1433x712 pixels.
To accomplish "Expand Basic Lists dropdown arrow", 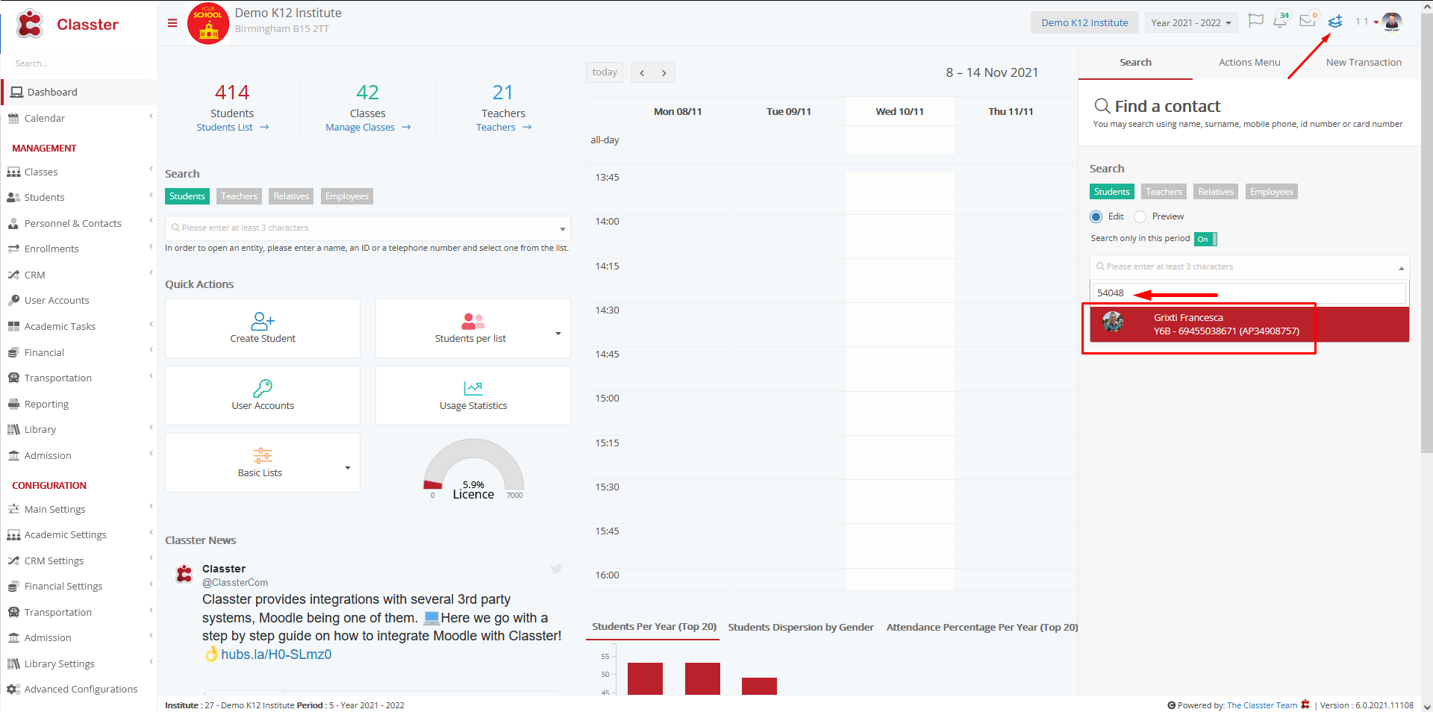I will (347, 468).
